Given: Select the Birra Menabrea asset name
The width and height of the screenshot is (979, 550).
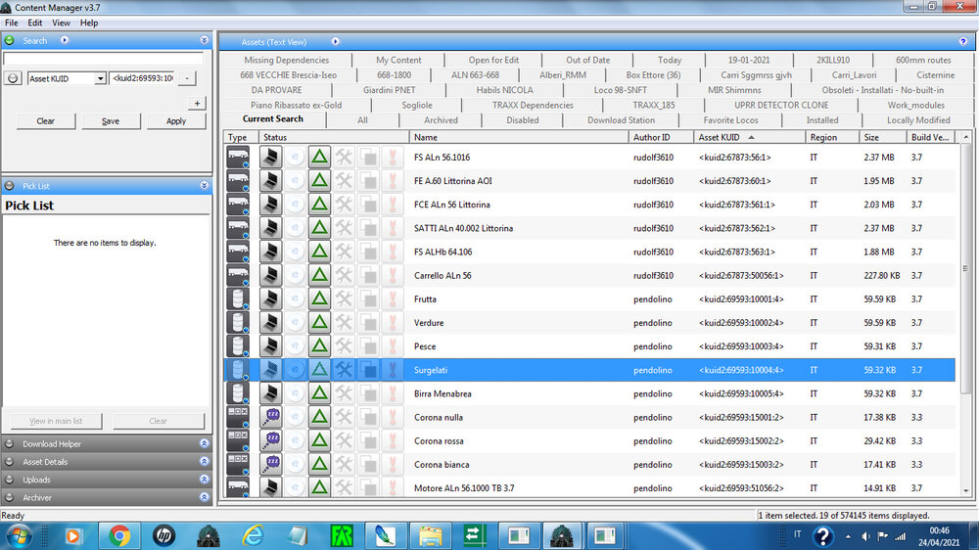Looking at the screenshot, I should (x=443, y=394).
